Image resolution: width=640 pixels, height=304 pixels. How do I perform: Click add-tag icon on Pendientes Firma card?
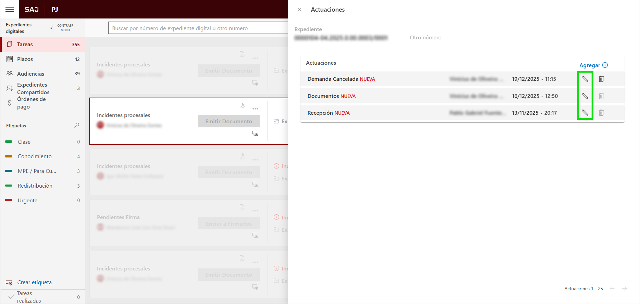point(255,236)
